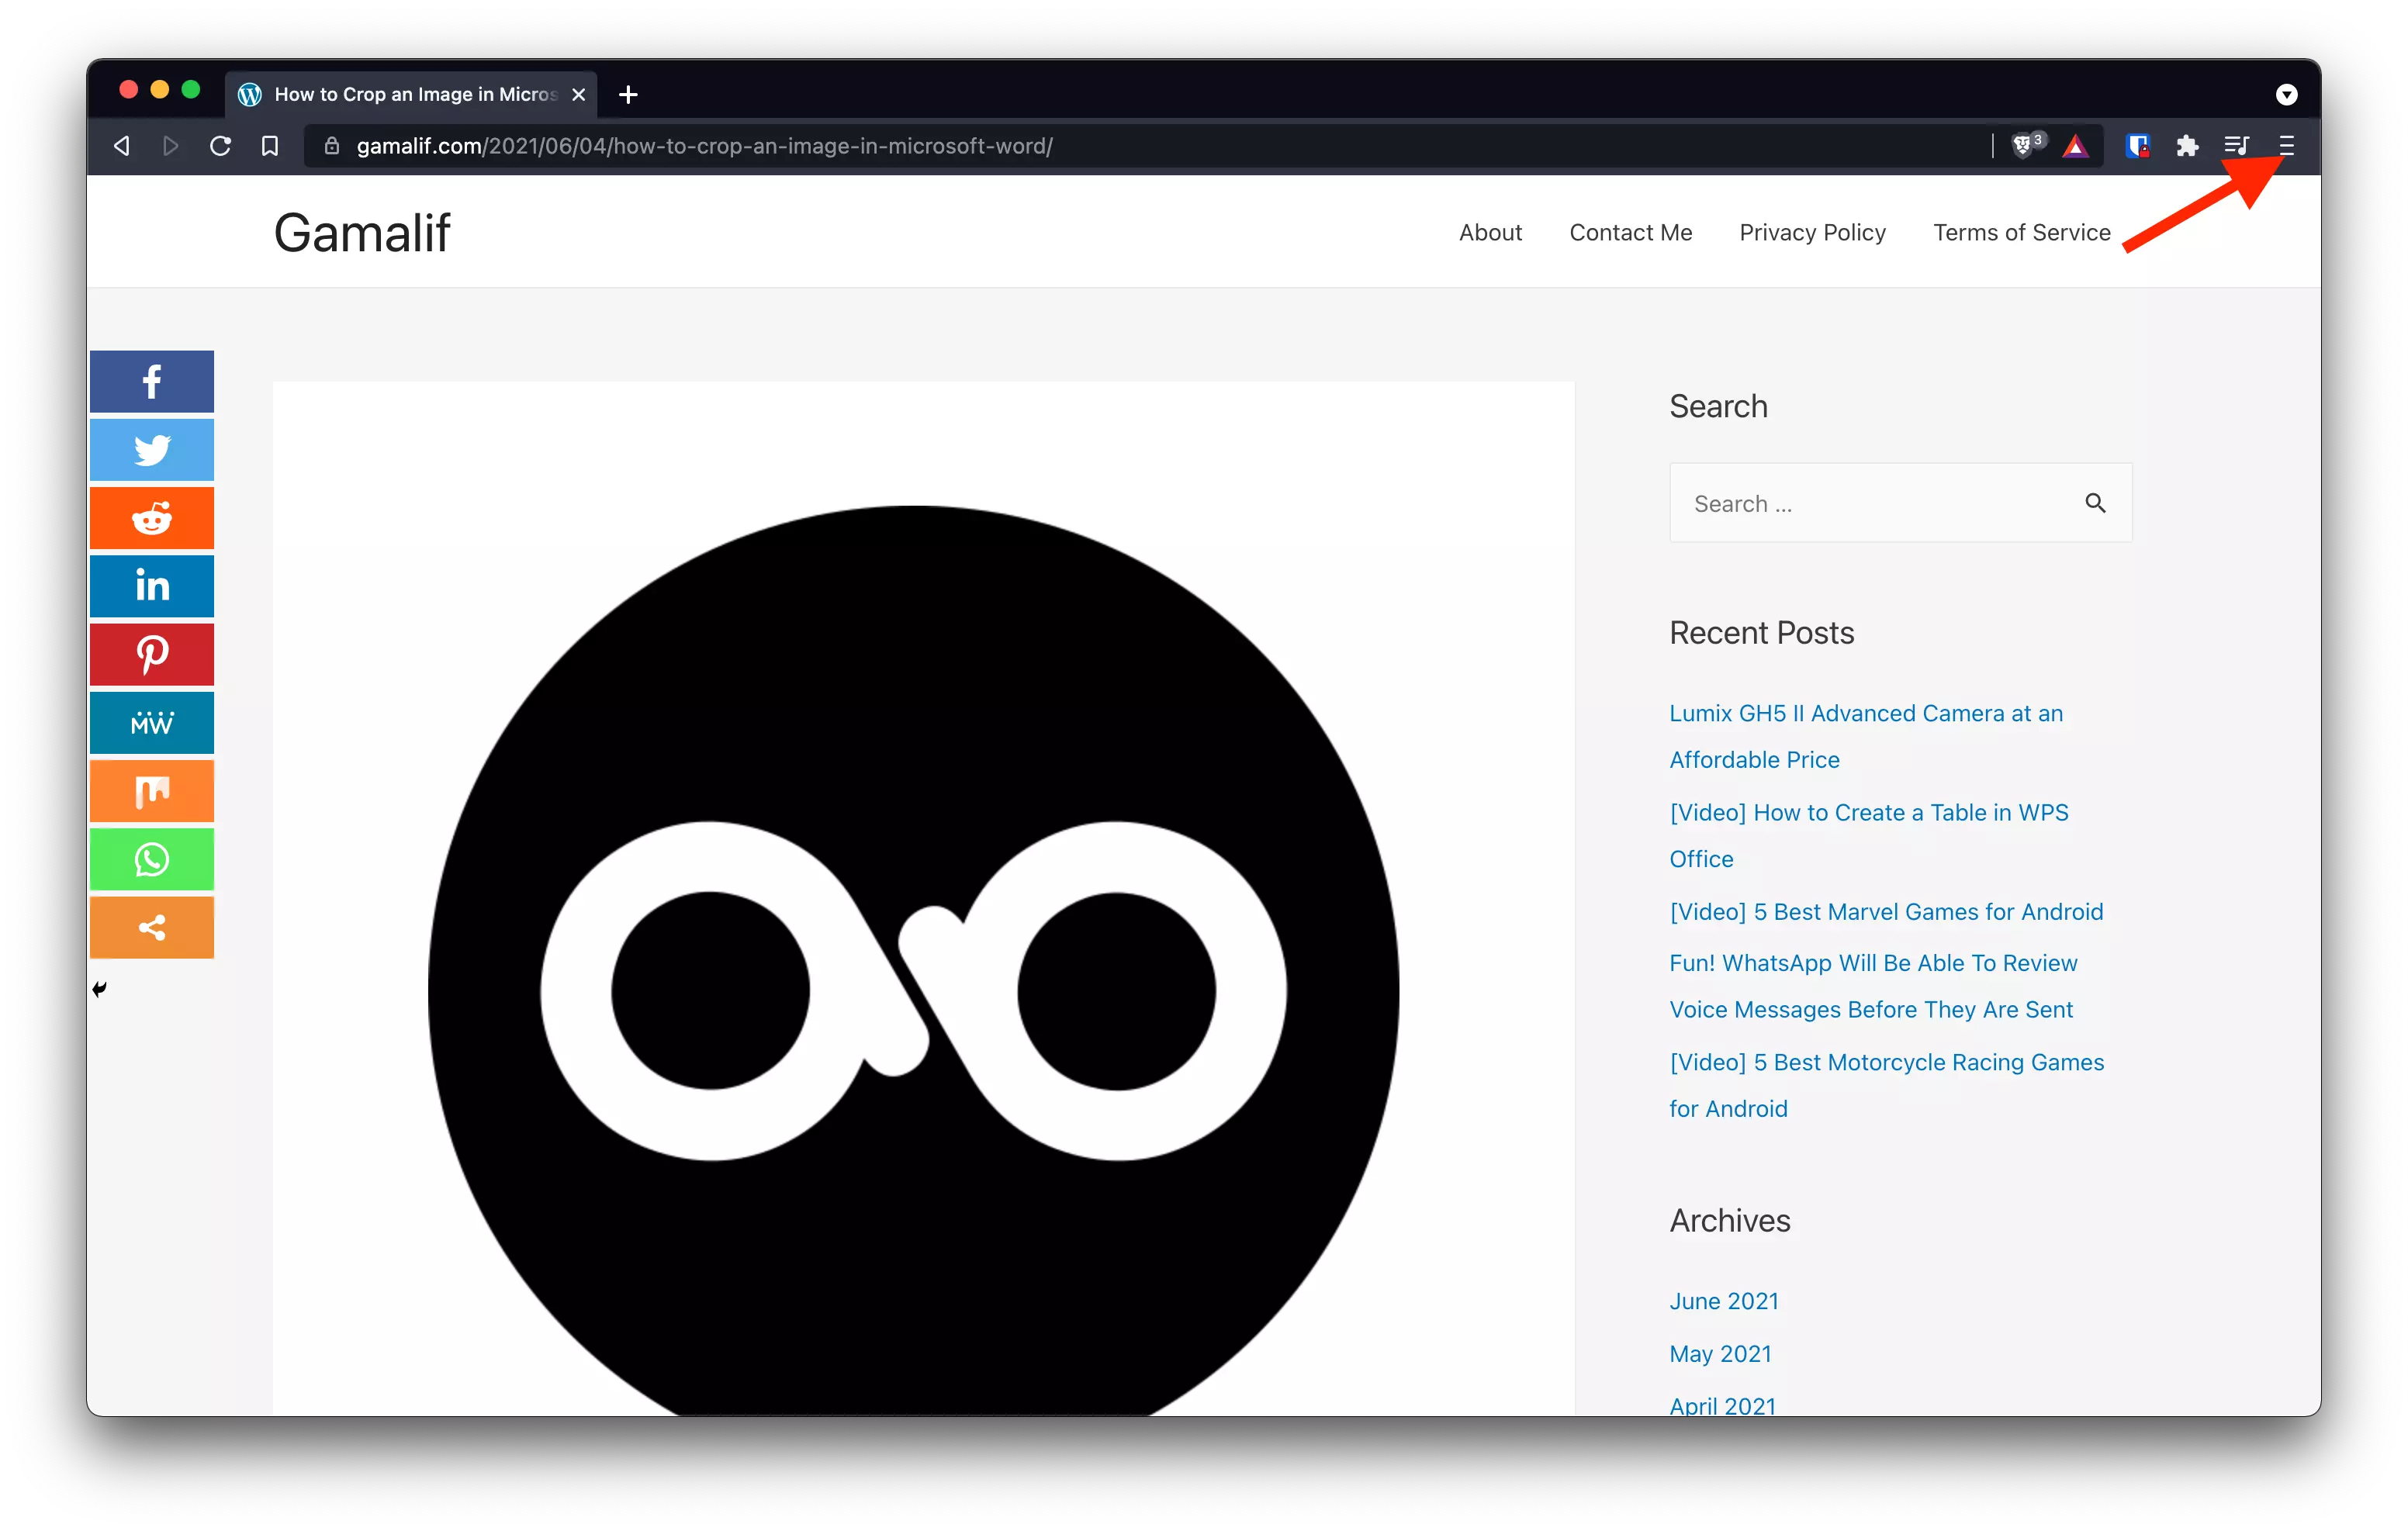Open the more sharing options button
Screen dimensions: 2408x1531
point(151,927)
